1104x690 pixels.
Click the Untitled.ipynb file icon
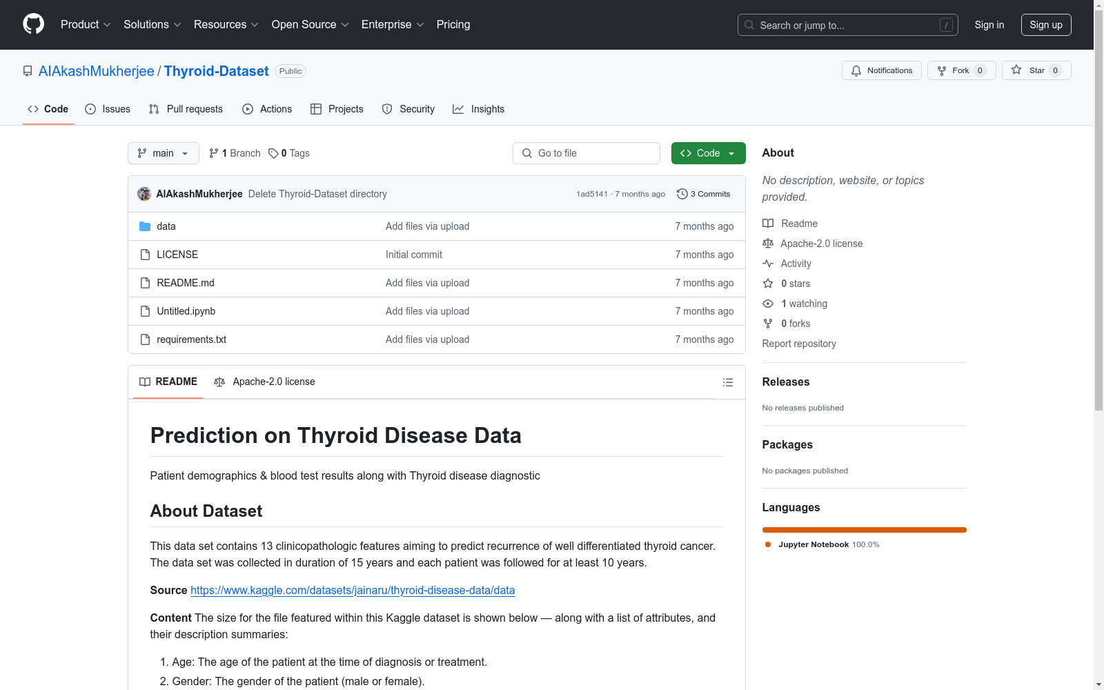click(145, 311)
